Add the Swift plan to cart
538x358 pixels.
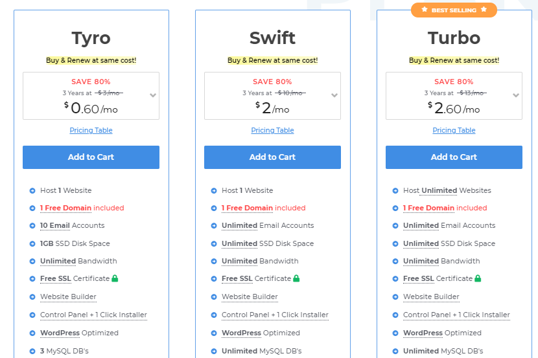[x=272, y=157]
